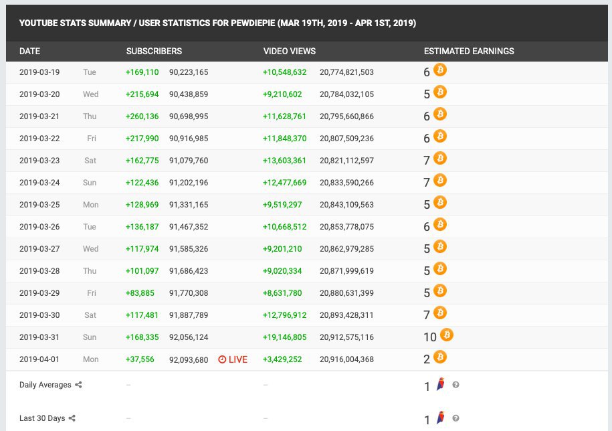The width and height of the screenshot is (612, 431).
Task: Click total views 20,774,821,503
Action: pos(346,72)
